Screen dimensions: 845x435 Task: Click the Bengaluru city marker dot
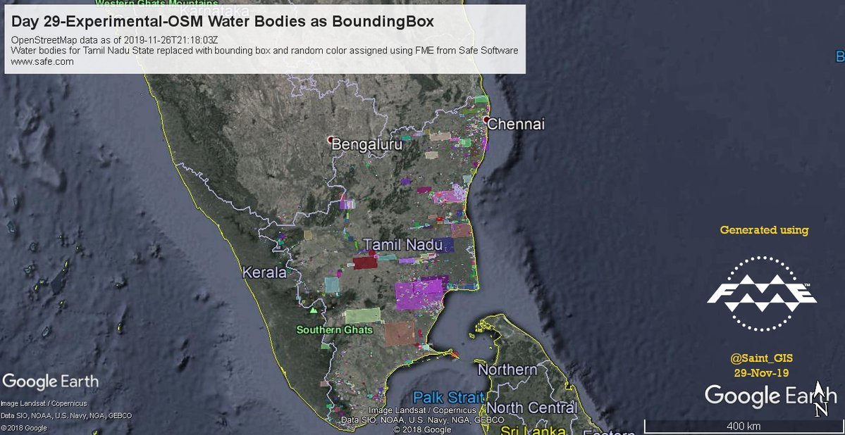click(331, 139)
